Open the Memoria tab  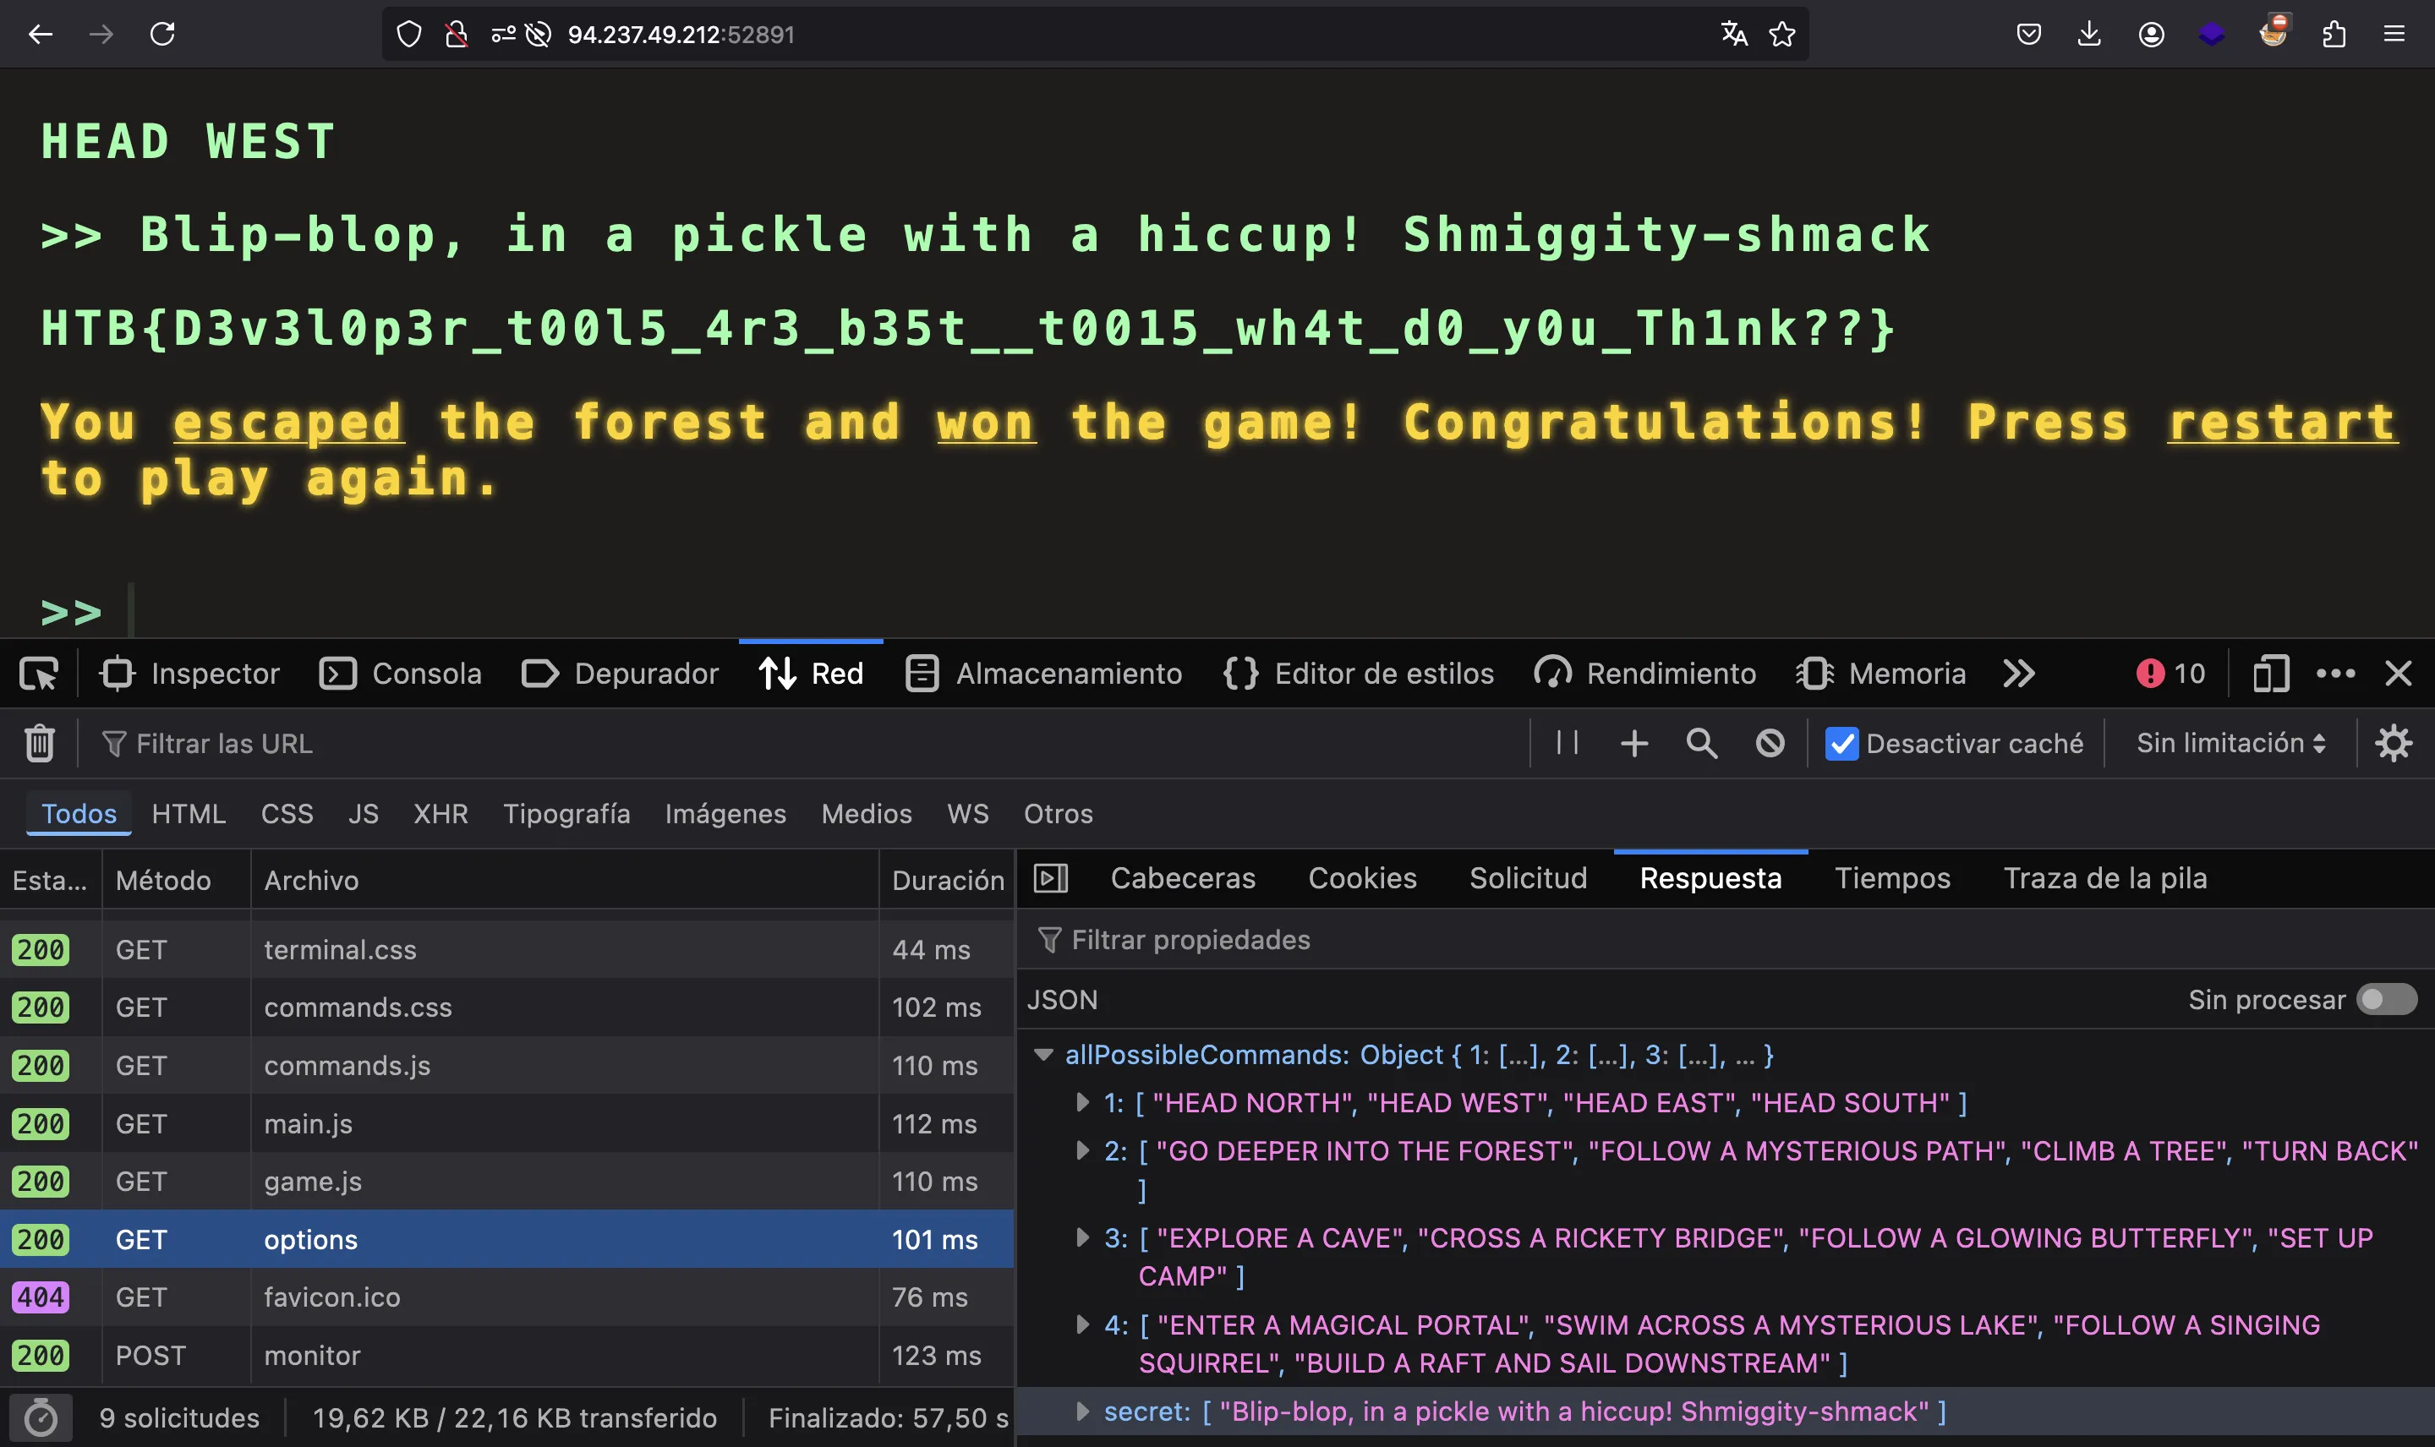[1881, 674]
